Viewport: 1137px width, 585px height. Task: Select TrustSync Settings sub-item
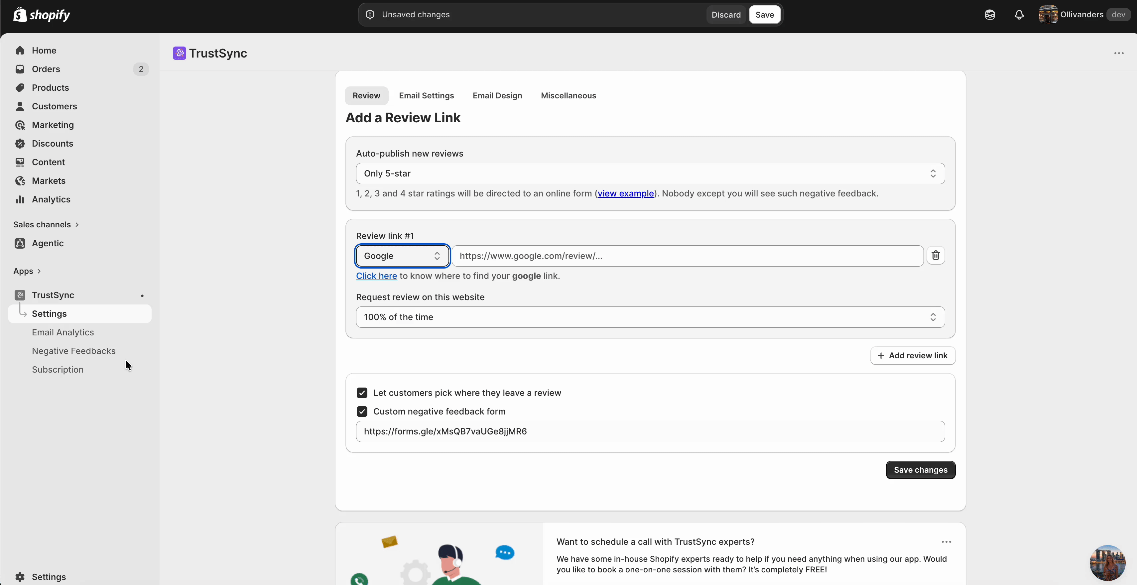(79, 313)
